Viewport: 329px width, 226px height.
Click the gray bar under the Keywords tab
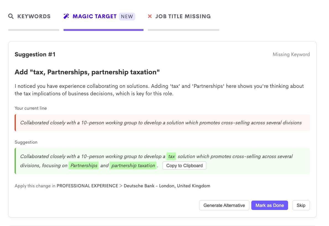pos(34,30)
